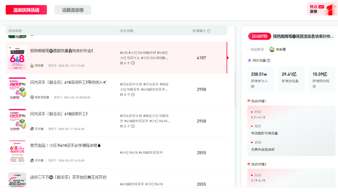Image resolution: width=338 pixels, height=192 pixels.
Task: Open 618 thumbnail of 预热期商笔 activity
Action: tap(17, 58)
